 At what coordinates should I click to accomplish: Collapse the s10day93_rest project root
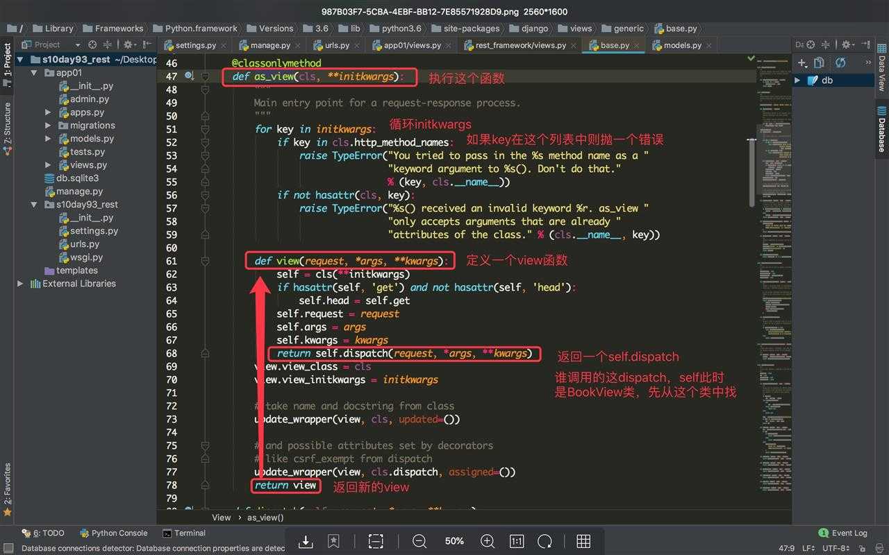pyautogui.click(x=20, y=60)
